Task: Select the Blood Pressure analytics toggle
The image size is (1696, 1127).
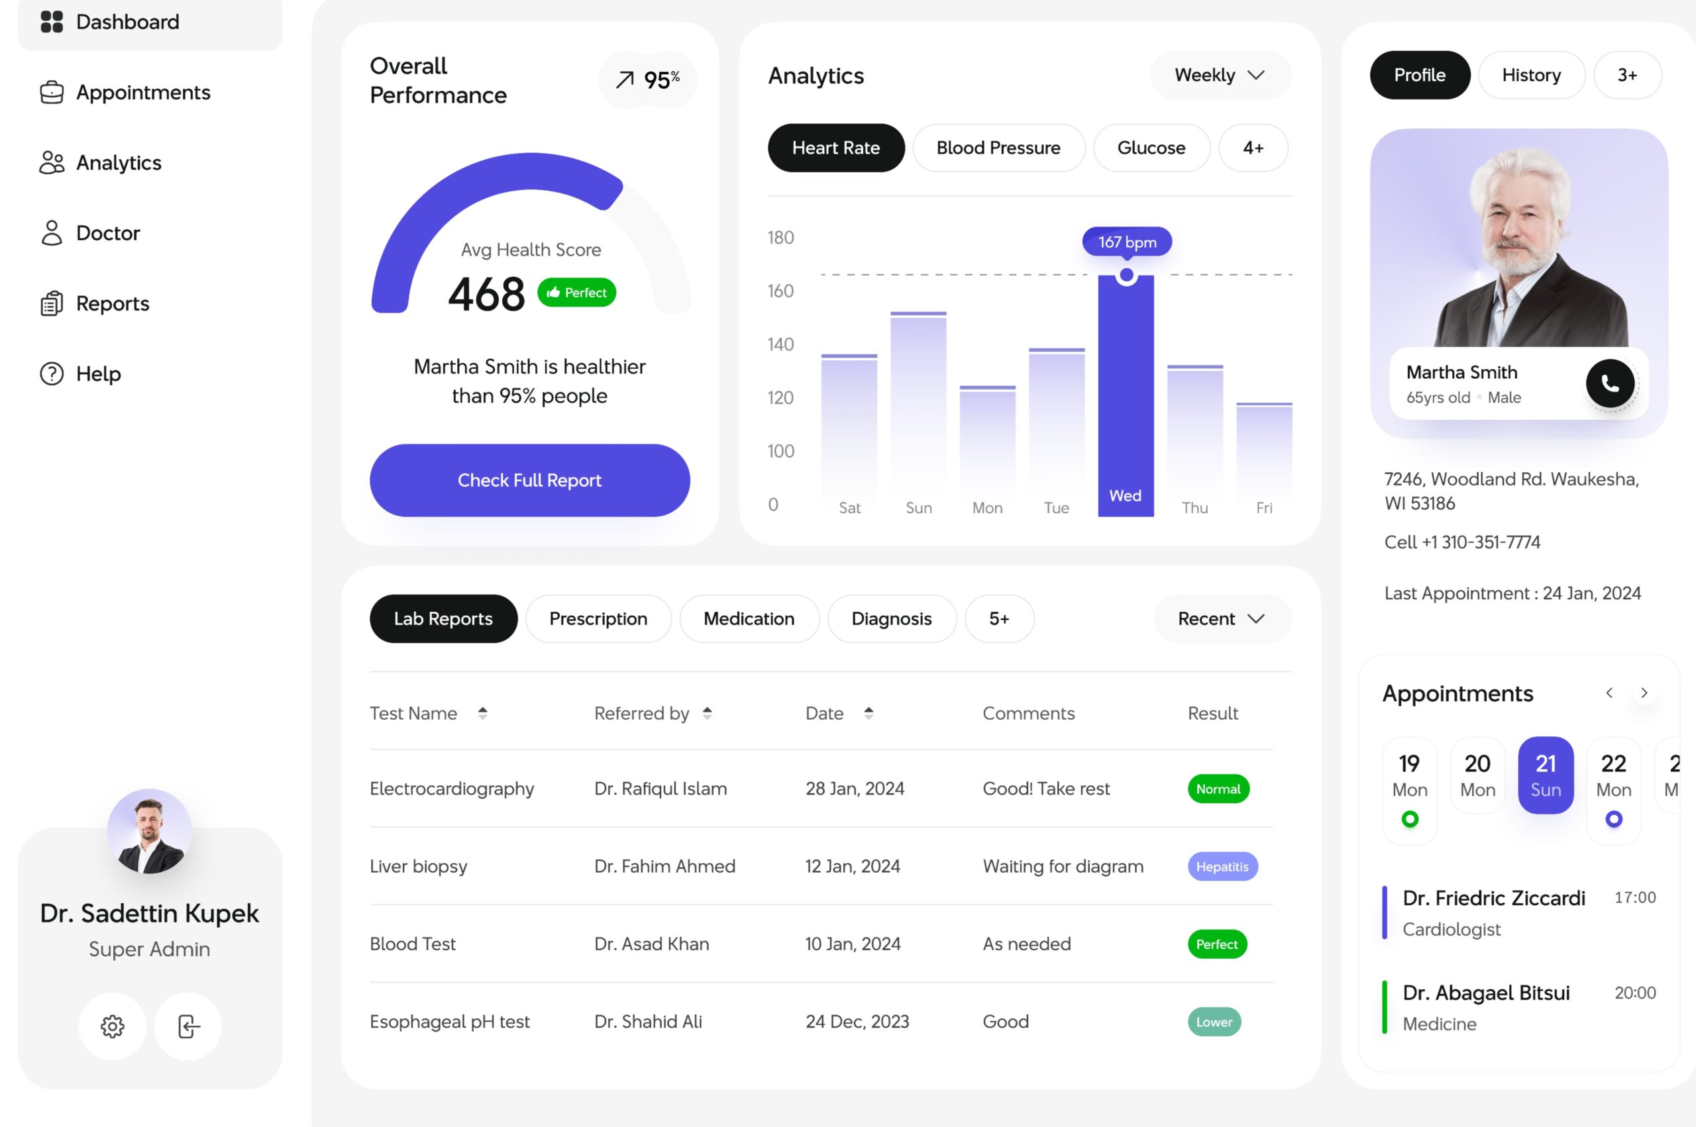Action: point(998,147)
